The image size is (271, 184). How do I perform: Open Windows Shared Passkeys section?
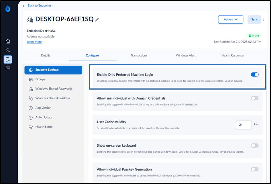(x=53, y=98)
